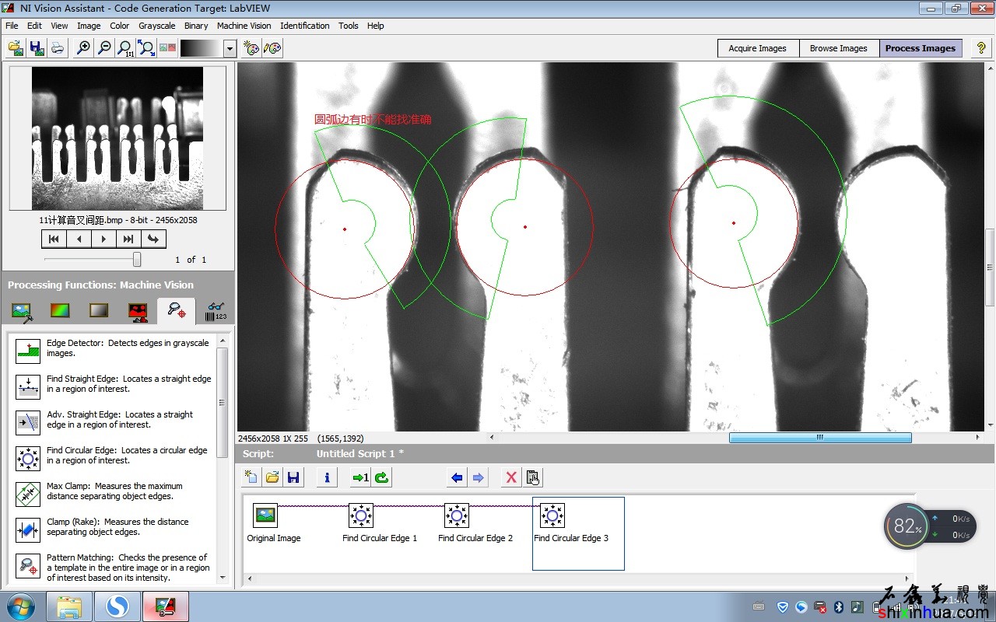Screen dimensions: 996x622
Task: Click the Run Once script icon
Action: 360,477
